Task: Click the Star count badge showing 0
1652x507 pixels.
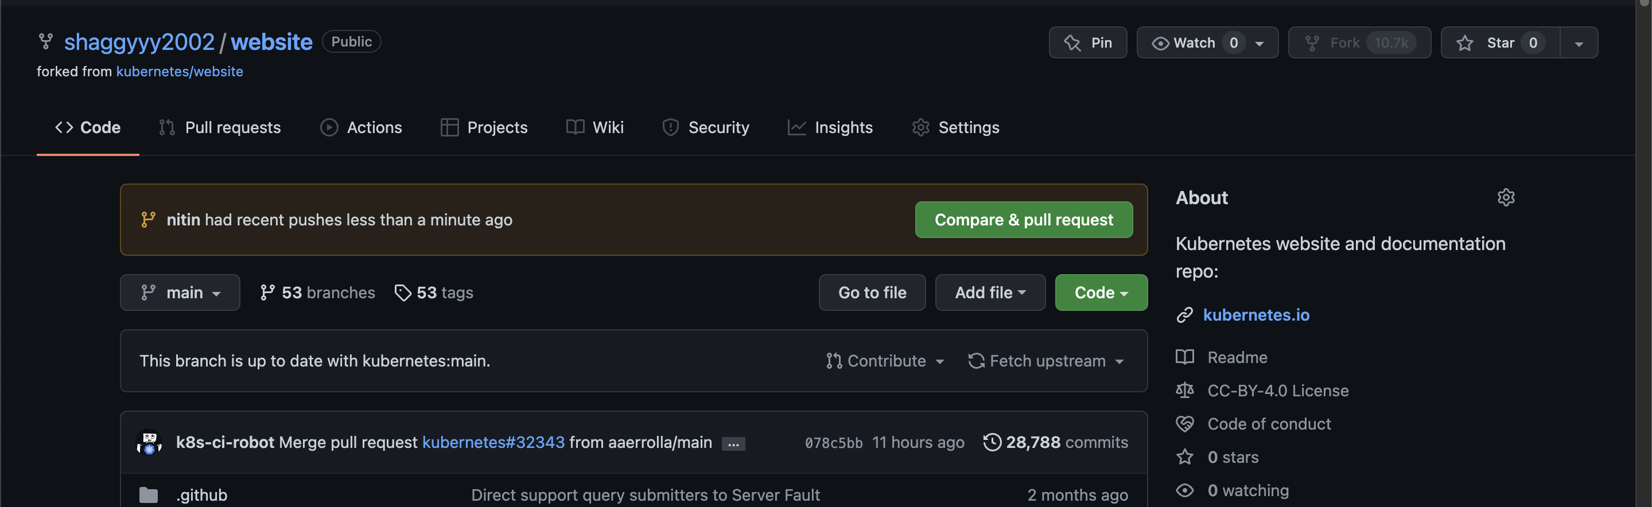Action: coord(1533,43)
